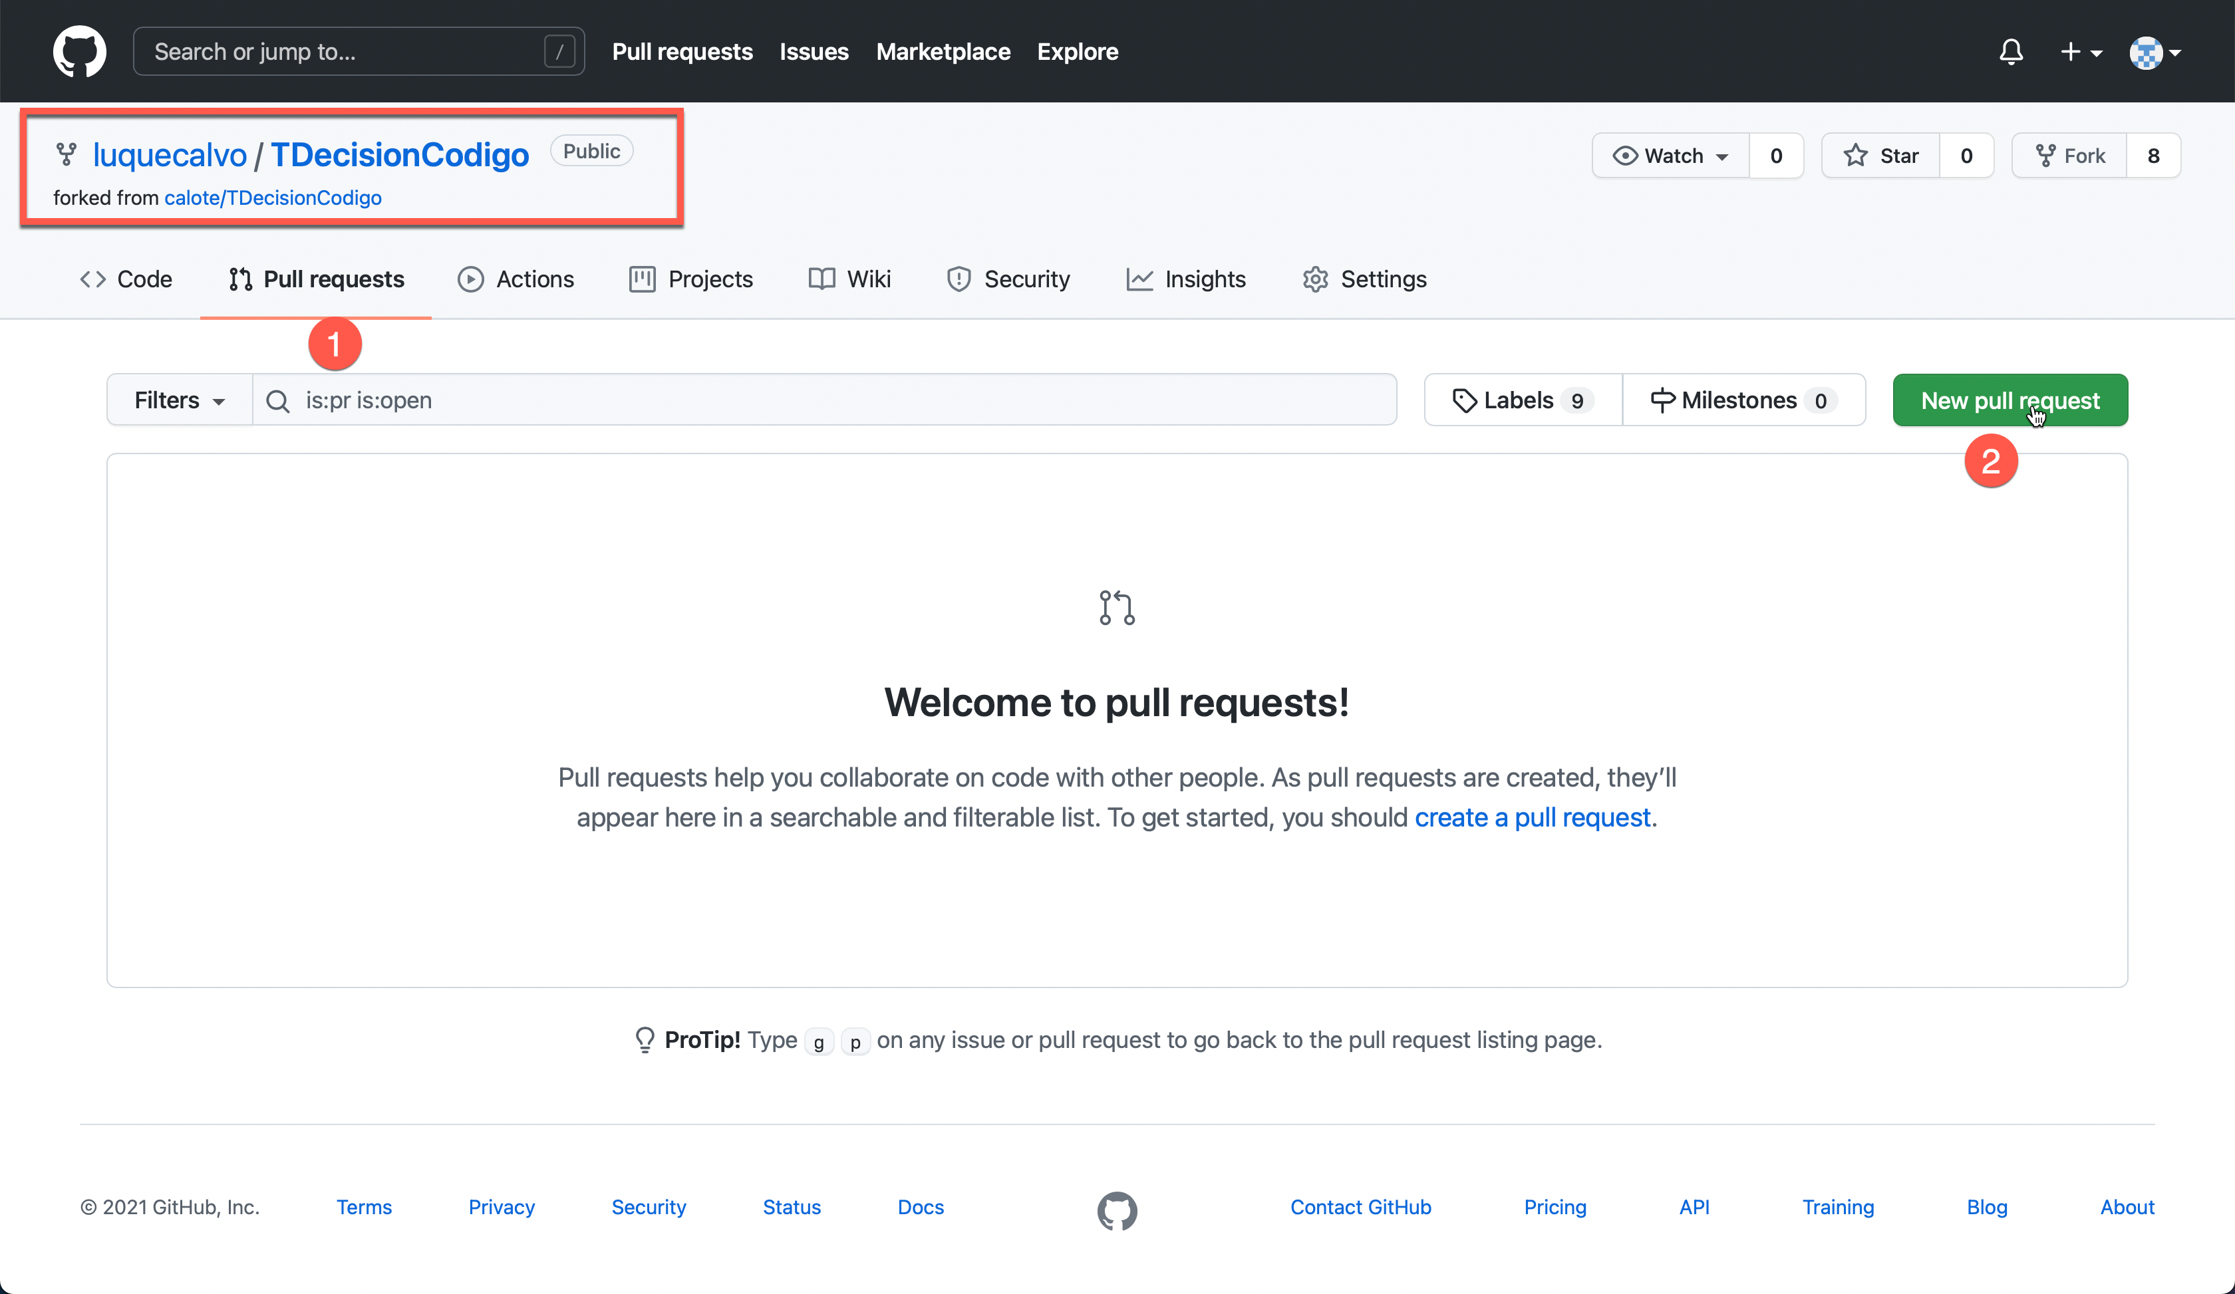Click the Watch count 0

click(1775, 155)
